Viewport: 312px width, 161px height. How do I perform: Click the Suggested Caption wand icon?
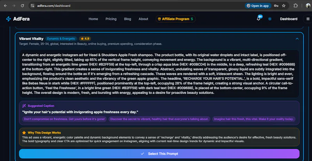tap(24, 106)
